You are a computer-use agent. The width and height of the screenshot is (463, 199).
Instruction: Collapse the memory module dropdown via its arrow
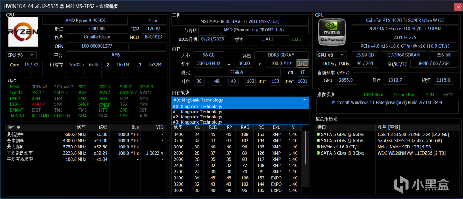tap(305, 100)
